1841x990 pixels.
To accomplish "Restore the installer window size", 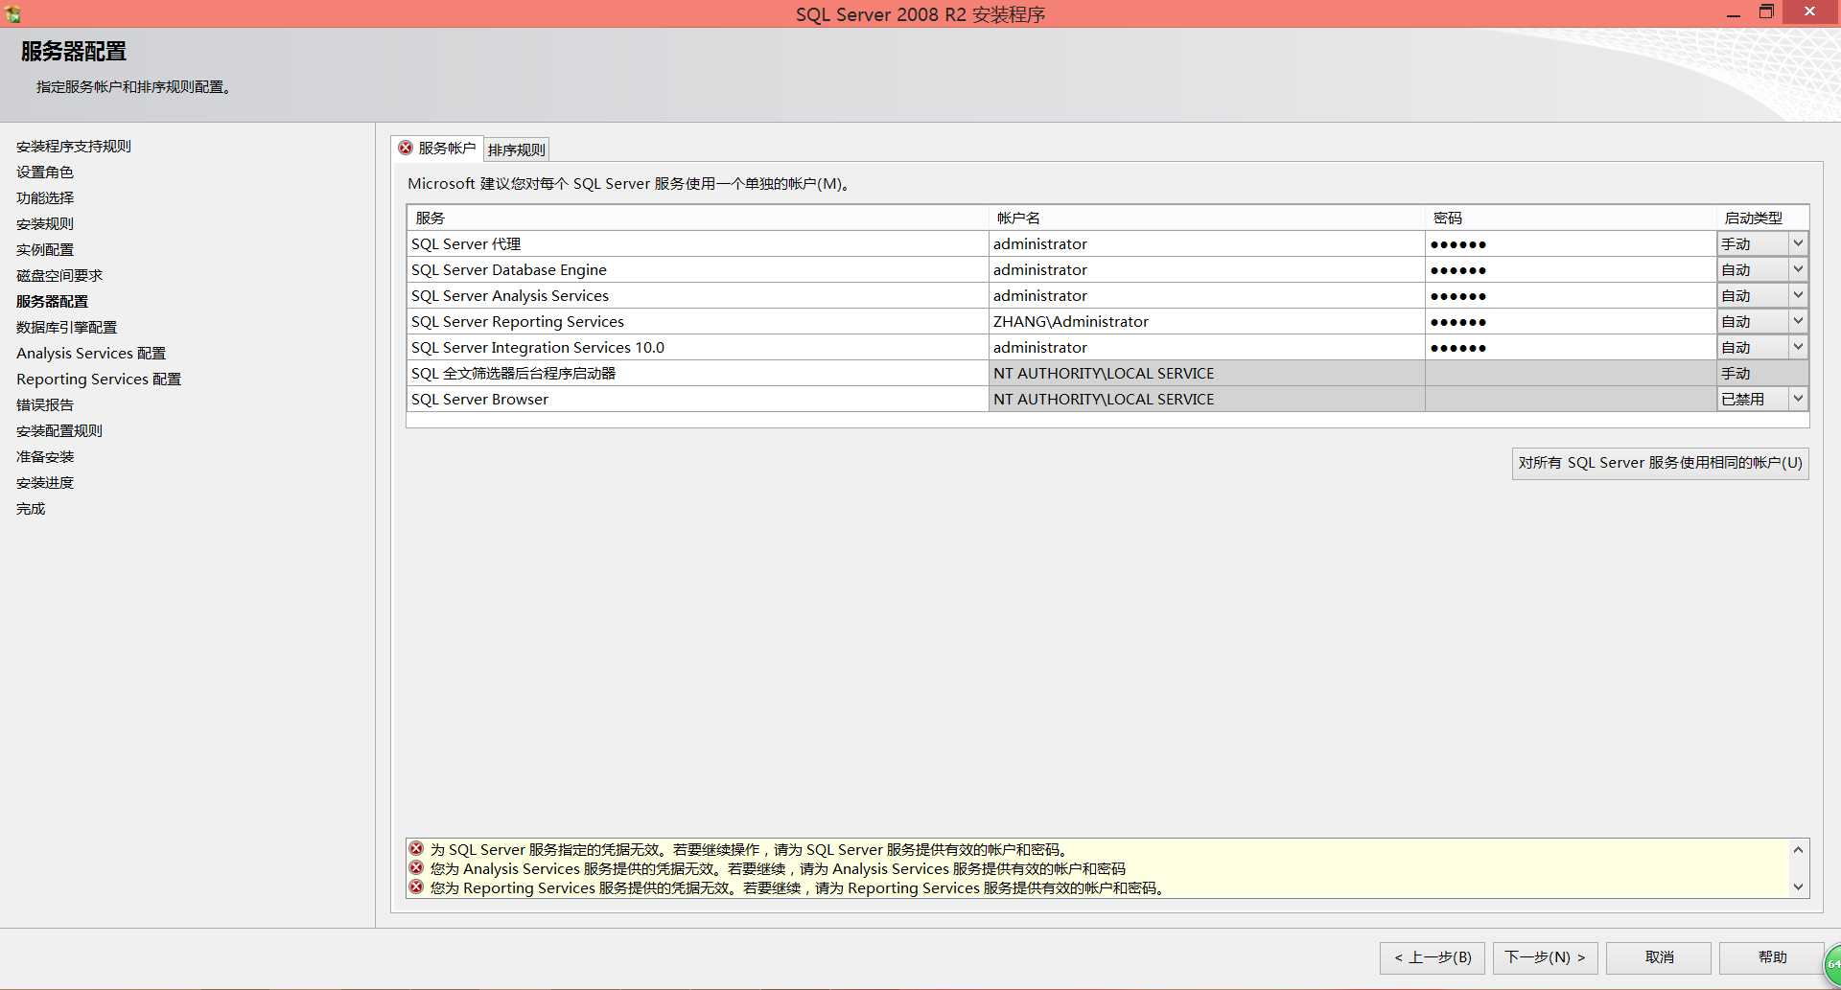I will click(x=1766, y=12).
